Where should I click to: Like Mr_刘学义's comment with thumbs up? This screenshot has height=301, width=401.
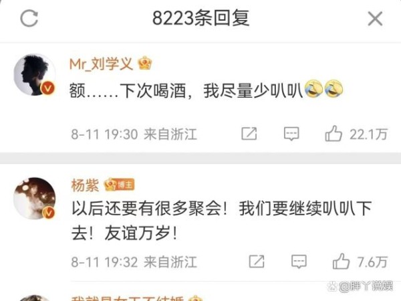[x=333, y=133]
